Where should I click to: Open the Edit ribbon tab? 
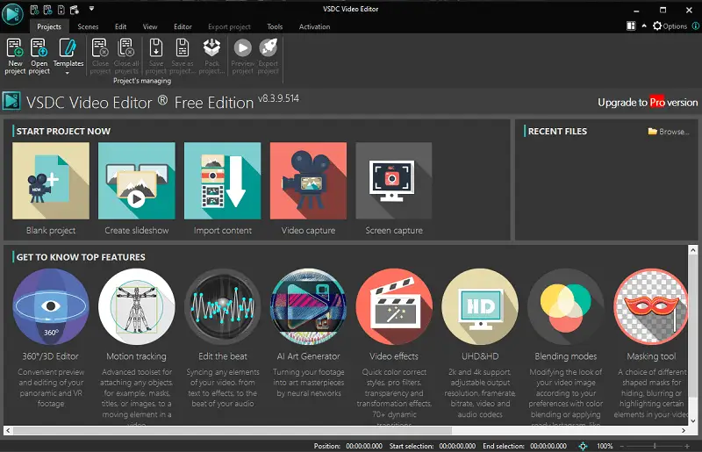click(x=120, y=26)
